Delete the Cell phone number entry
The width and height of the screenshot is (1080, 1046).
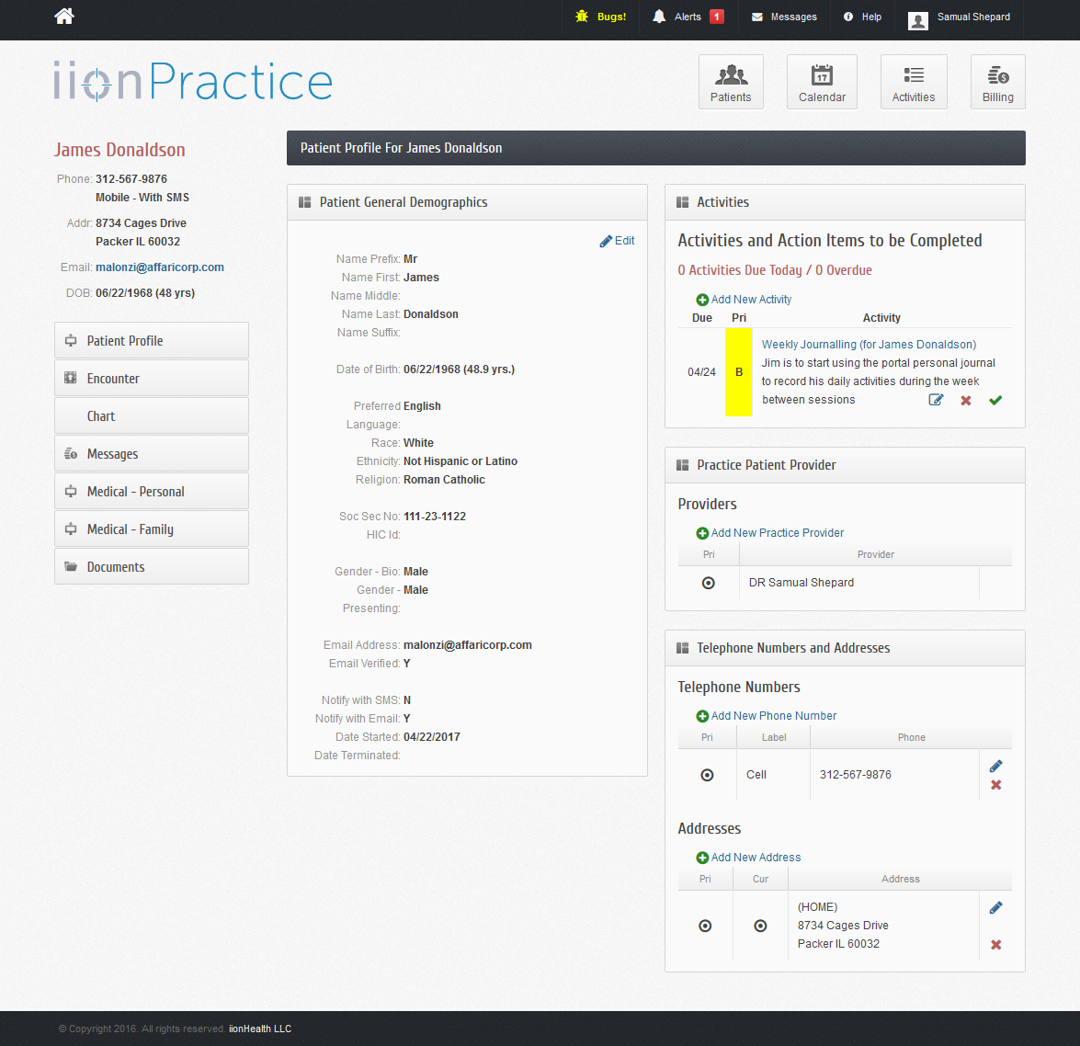[x=995, y=785]
